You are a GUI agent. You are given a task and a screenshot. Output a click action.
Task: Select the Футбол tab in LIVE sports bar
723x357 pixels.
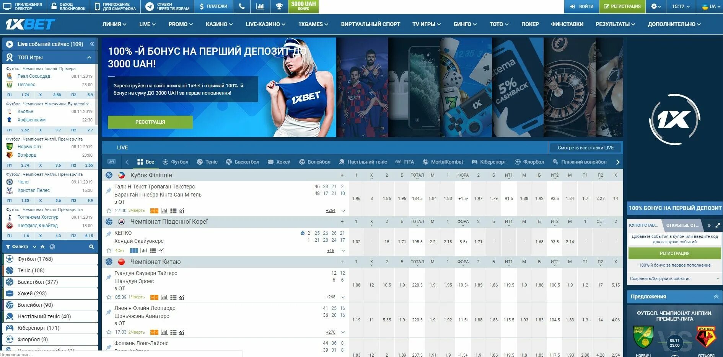(x=175, y=162)
